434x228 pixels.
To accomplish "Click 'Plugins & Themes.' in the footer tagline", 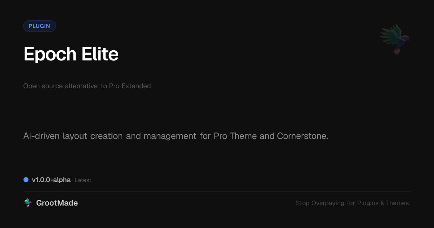I will pyautogui.click(x=384, y=203).
